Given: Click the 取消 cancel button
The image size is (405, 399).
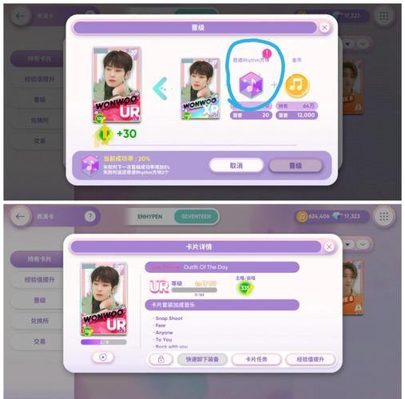Looking at the screenshot, I should (236, 166).
